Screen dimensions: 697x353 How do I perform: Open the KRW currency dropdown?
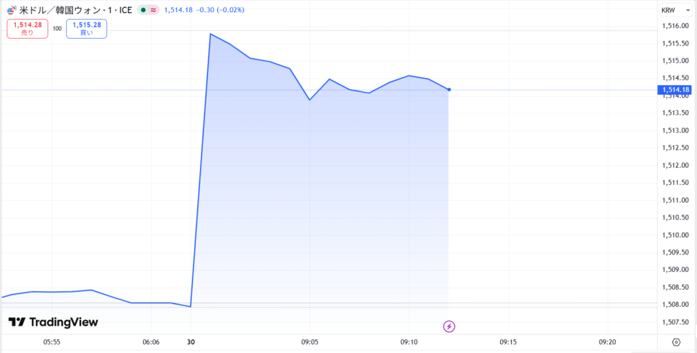coord(675,10)
